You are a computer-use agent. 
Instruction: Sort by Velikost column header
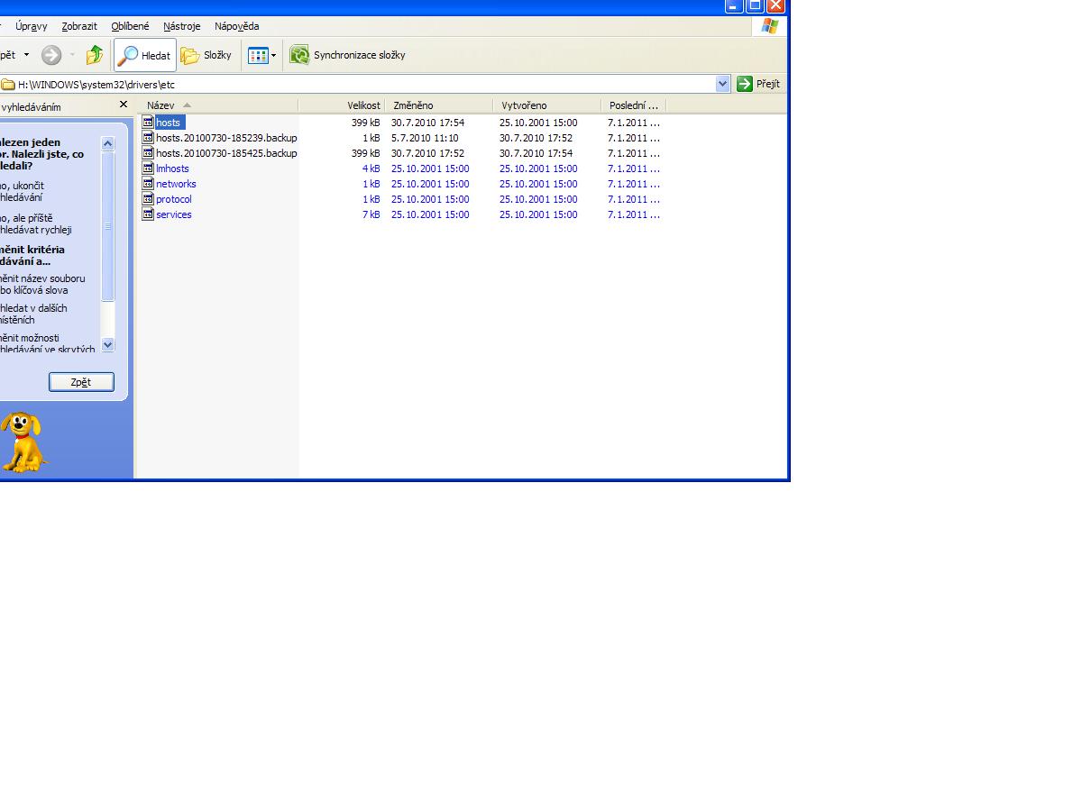click(363, 105)
